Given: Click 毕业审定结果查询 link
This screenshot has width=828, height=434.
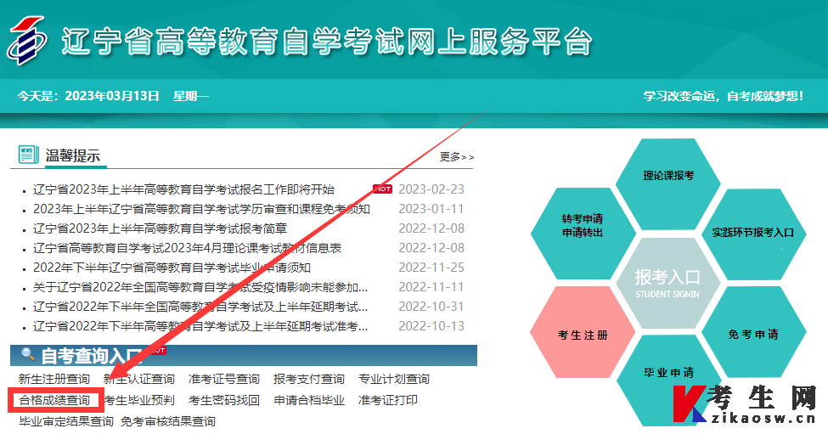Looking at the screenshot, I should 66,421.
